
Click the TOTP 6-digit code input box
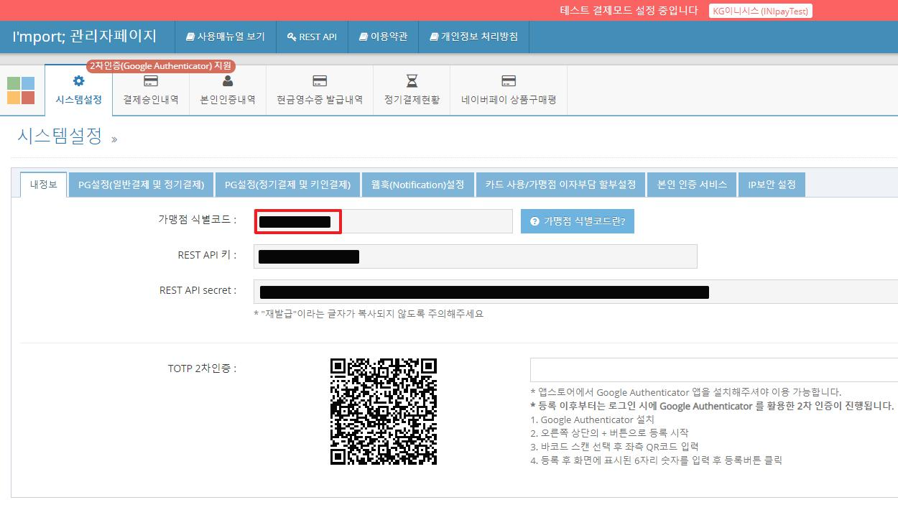coord(714,369)
